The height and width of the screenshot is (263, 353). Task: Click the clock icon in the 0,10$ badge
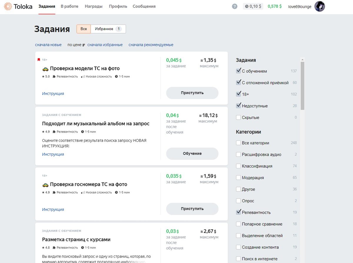click(x=246, y=6)
